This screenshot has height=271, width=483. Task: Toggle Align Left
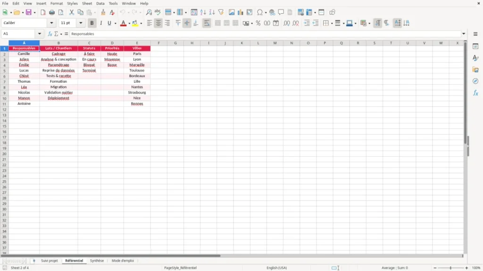tap(150, 23)
